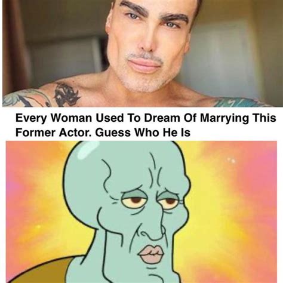This screenshot has height=283, width=283.
Task: Click the man's gray mustache in photo
Action: (x=144, y=57)
